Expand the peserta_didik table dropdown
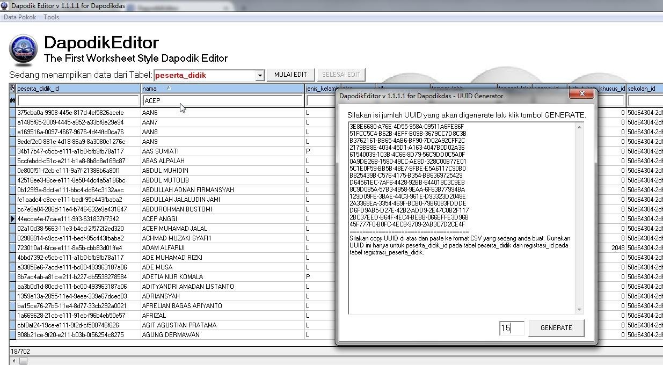Image resolution: width=663 pixels, height=365 pixels. (260, 75)
